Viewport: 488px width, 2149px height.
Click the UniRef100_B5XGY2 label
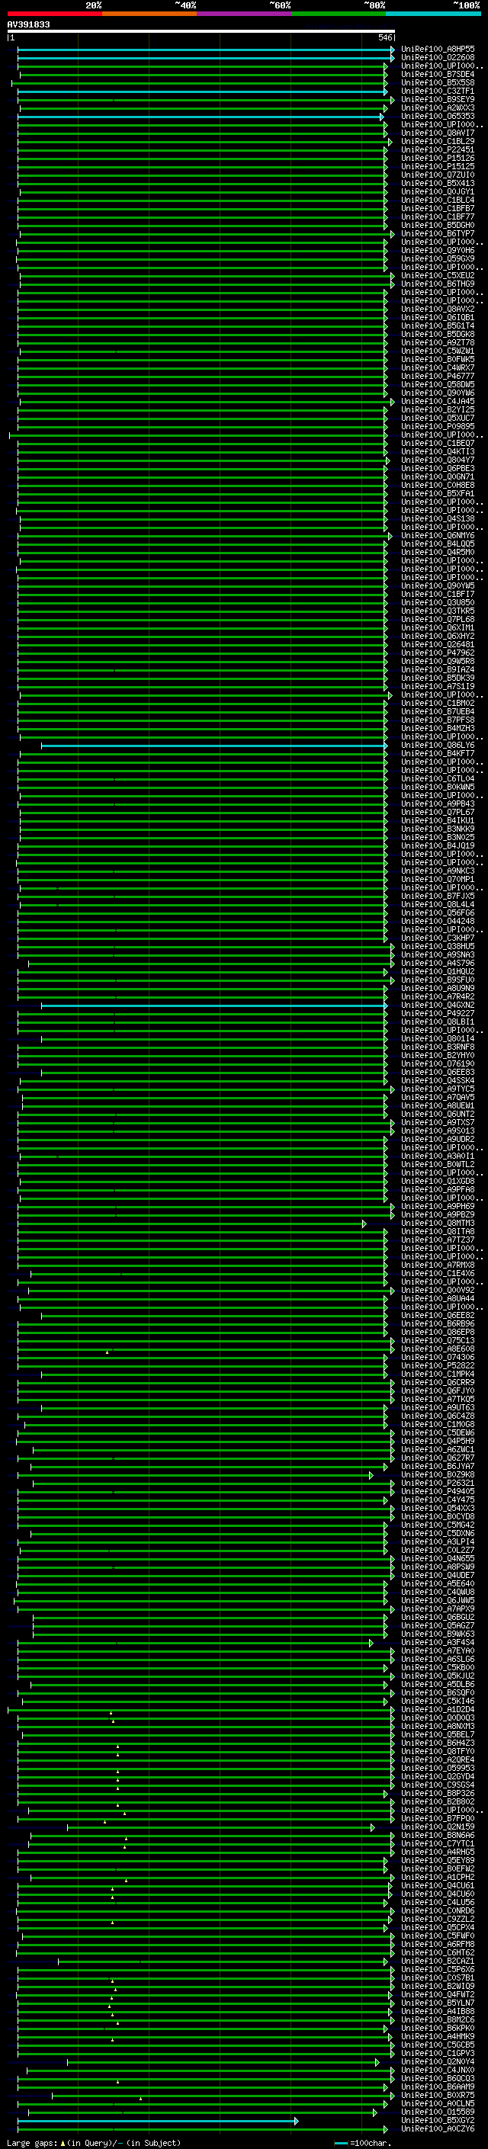click(x=438, y=2121)
